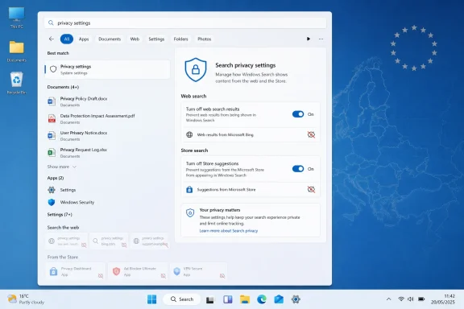Viewport: 464px width, 309px height.
Task: Expand the Documents (4+) results group
Action: click(63, 87)
